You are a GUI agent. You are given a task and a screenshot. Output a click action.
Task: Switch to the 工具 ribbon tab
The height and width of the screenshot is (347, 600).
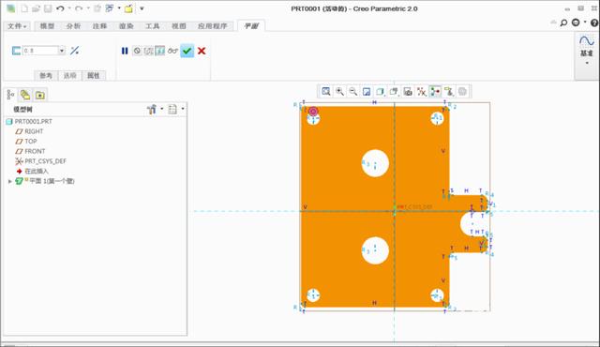pyautogui.click(x=152, y=26)
